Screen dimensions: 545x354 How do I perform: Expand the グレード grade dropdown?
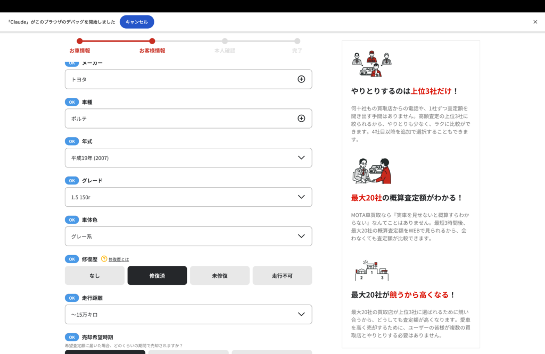[x=188, y=197]
